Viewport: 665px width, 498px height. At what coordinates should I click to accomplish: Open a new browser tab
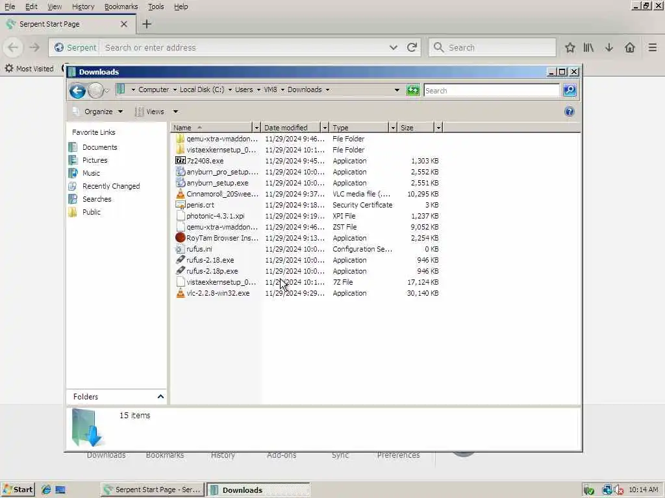pos(147,24)
